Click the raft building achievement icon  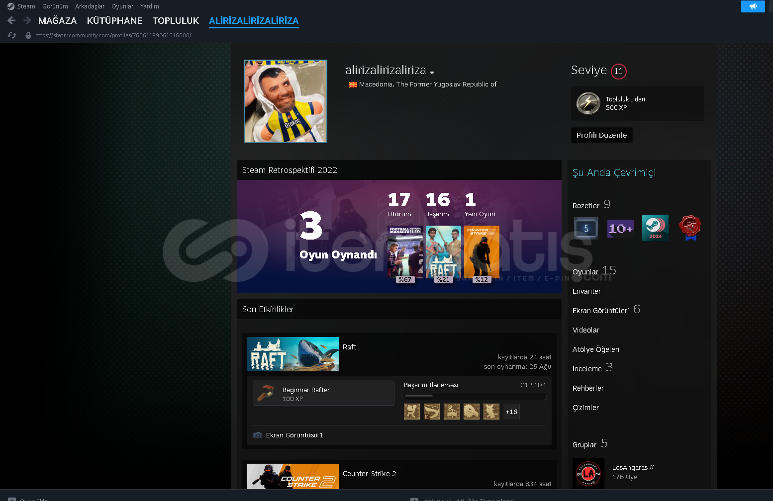click(452, 412)
